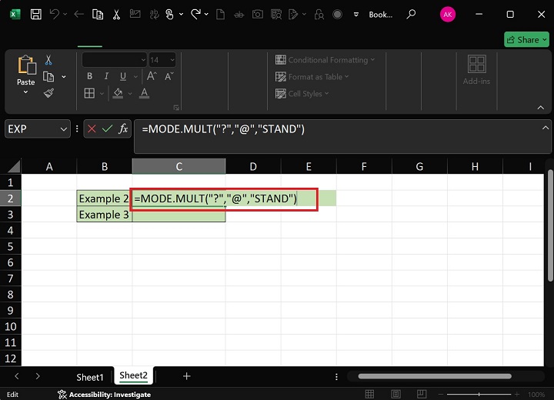Select the Touch/Mouse mode hand icon
This screenshot has height=400, width=554.
[x=169, y=15]
